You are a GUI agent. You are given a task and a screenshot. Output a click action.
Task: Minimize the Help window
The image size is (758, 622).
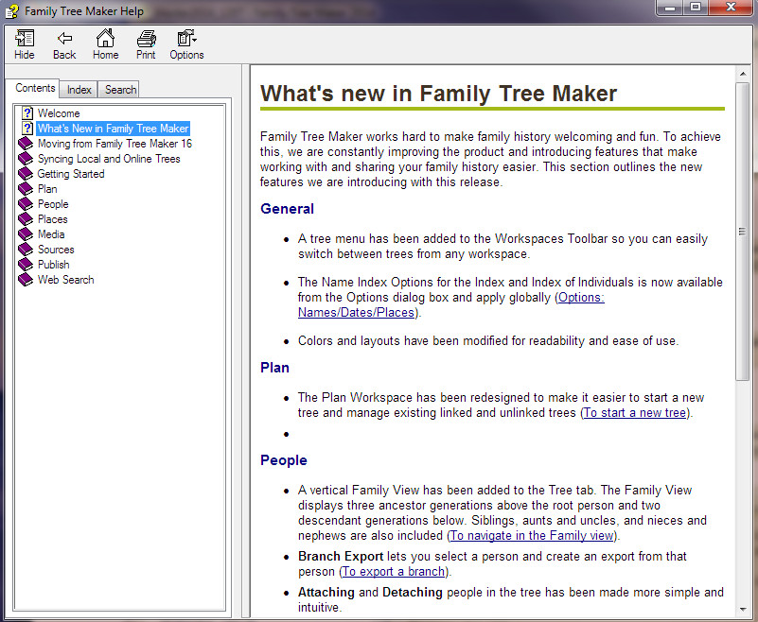pos(670,9)
